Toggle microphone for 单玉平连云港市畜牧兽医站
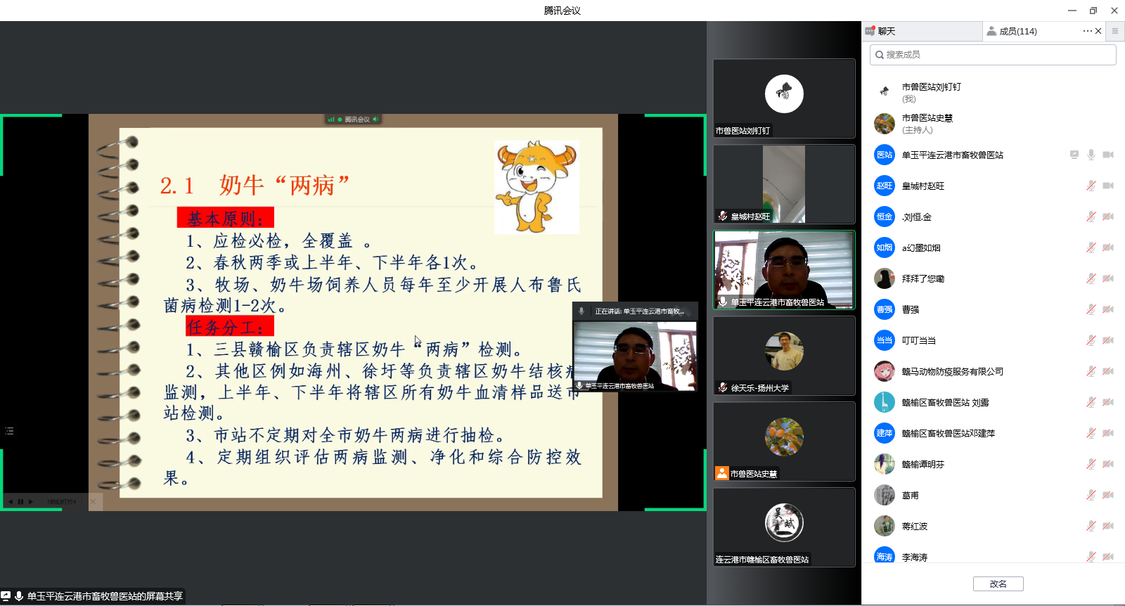 pos(1091,155)
